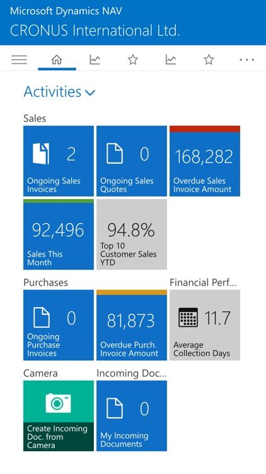
Task: Expand the Activities dropdown chevron
Action: coord(90,92)
